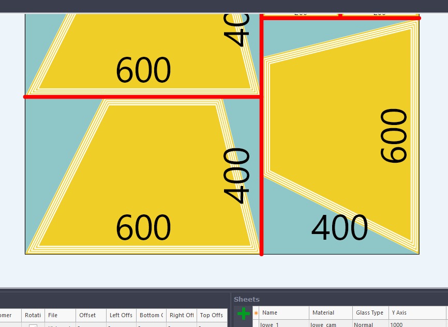The image size is (448, 327).
Task: Select the lowe_cam material cell
Action: [x=331, y=324]
